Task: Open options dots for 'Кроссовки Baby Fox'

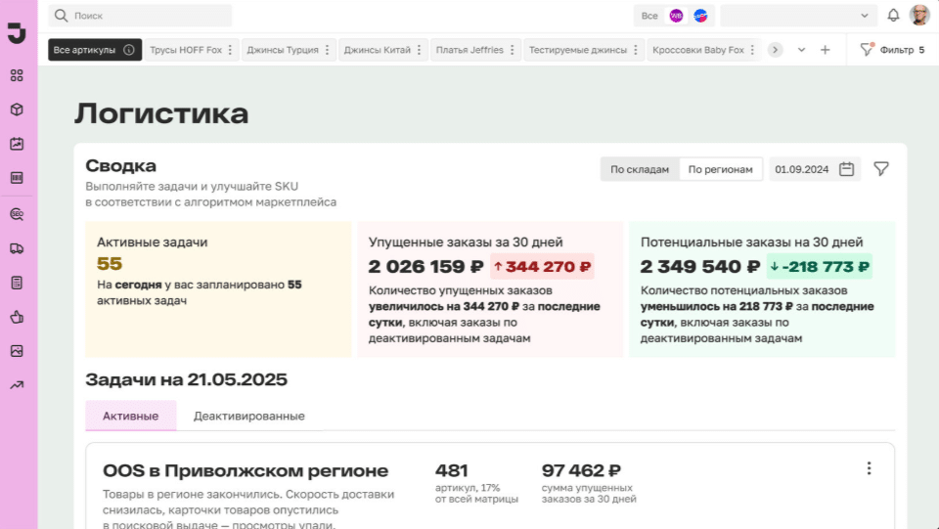Action: (x=752, y=50)
